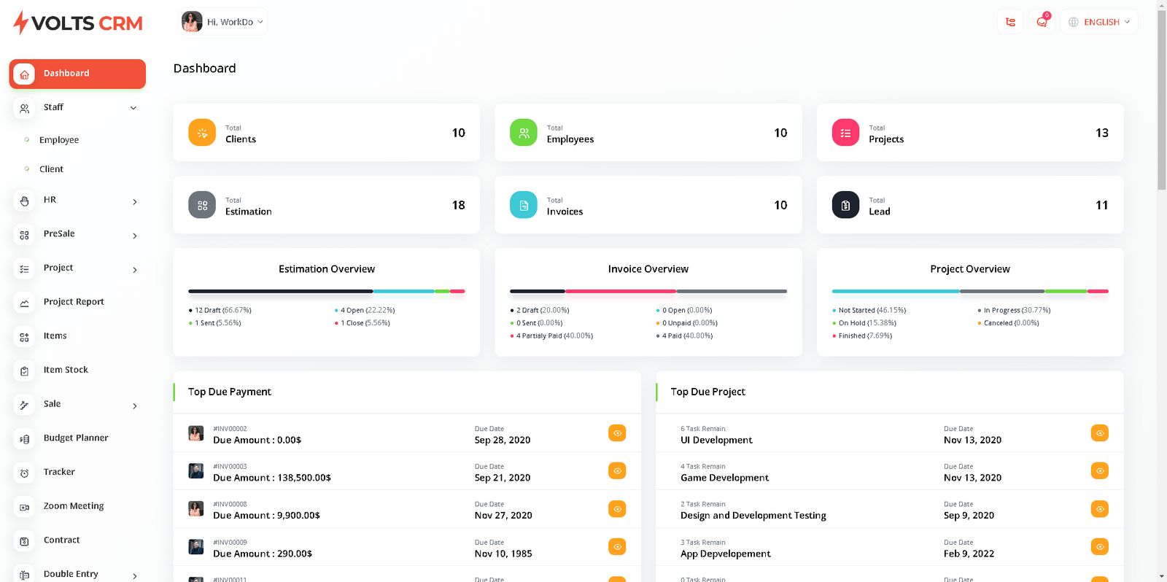Click the PreSale sidebar icon
Screen dimensions: 1167x582
24,235
